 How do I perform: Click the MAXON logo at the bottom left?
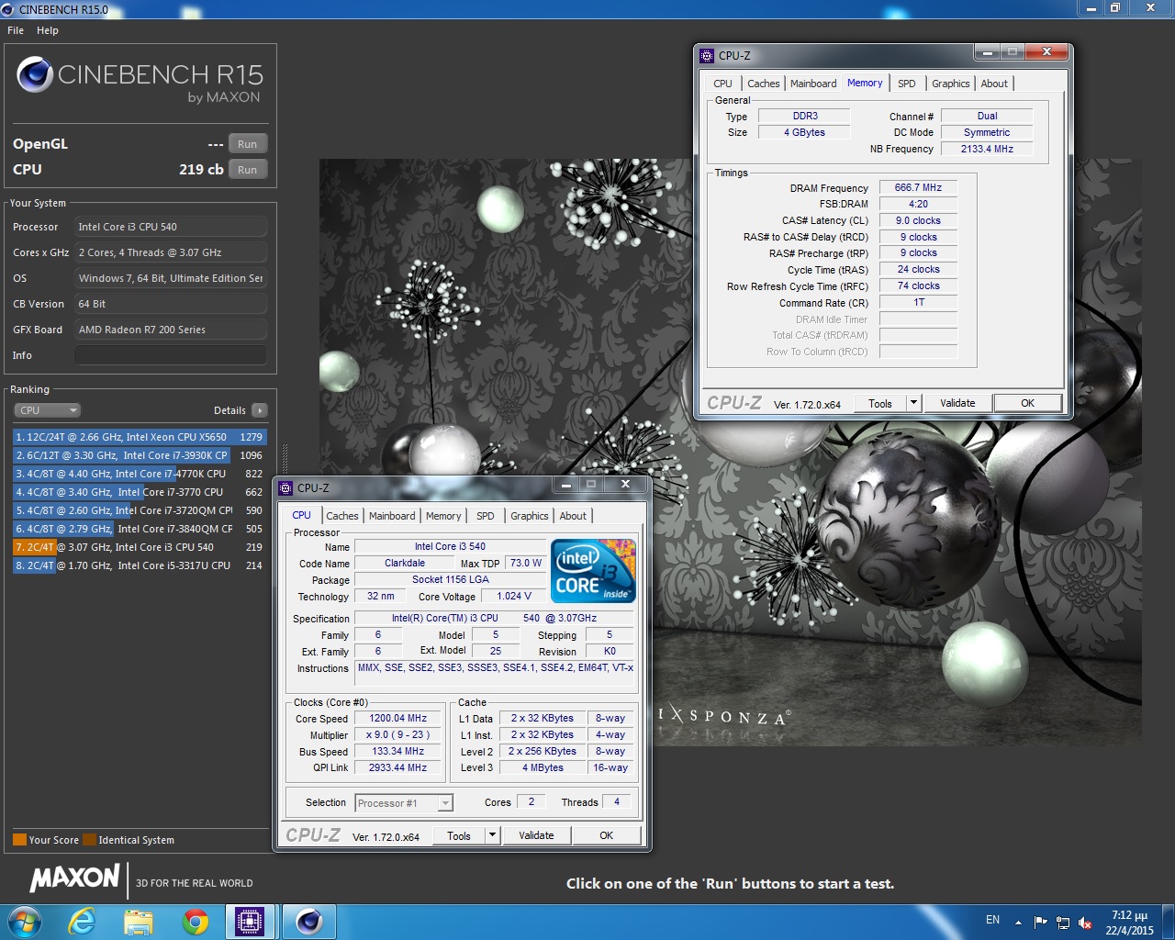[x=74, y=878]
